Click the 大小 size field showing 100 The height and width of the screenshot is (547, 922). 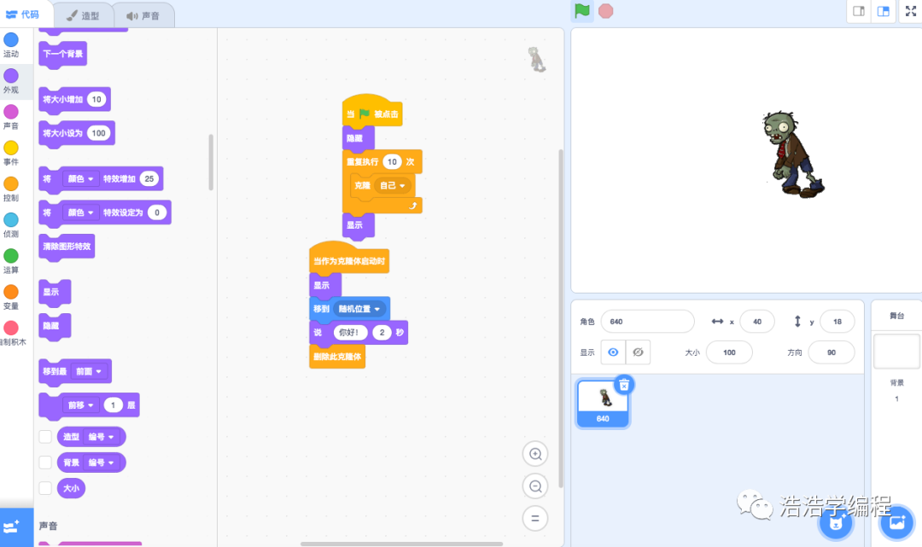[x=729, y=352]
